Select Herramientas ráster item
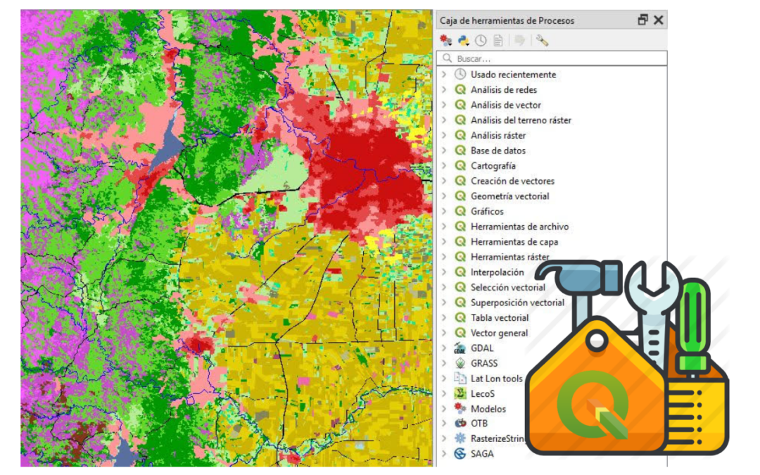 pos(510,257)
